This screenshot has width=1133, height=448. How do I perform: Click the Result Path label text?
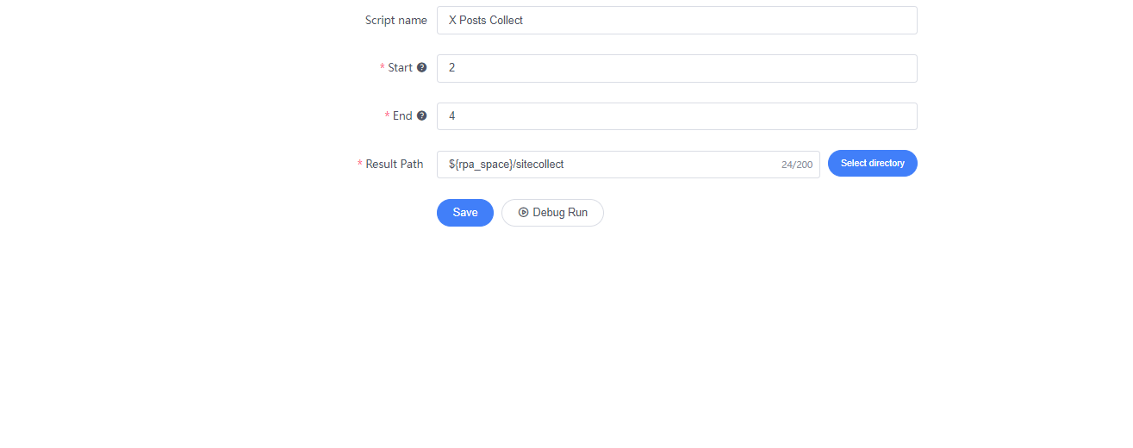395,165
